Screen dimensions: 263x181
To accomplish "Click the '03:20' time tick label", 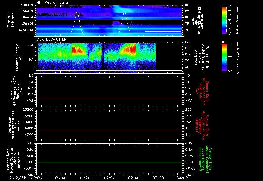I will (158, 178).
